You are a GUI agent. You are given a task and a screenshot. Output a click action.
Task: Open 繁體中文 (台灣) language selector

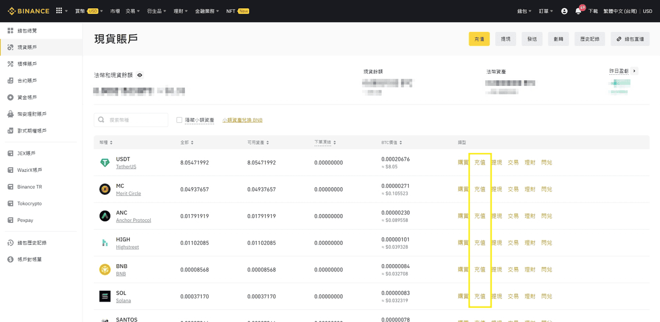pos(621,11)
